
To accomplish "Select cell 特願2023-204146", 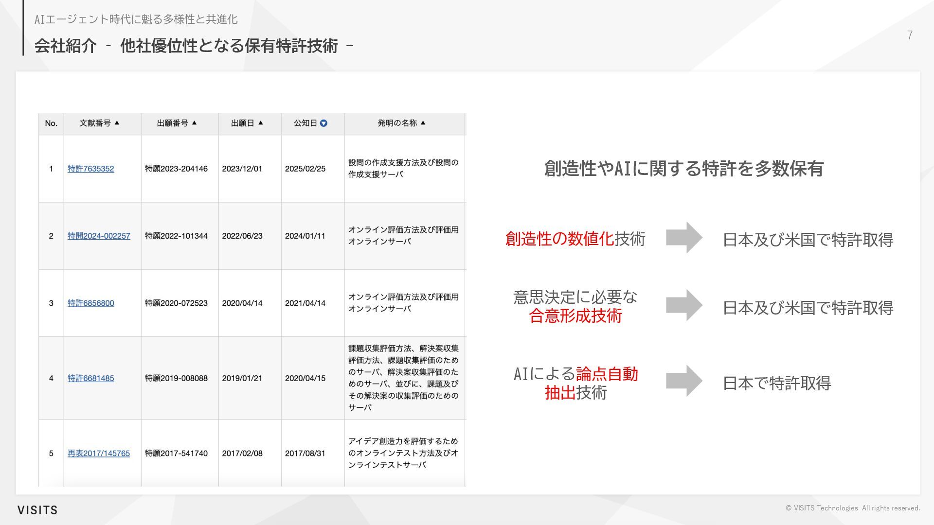I will (176, 169).
